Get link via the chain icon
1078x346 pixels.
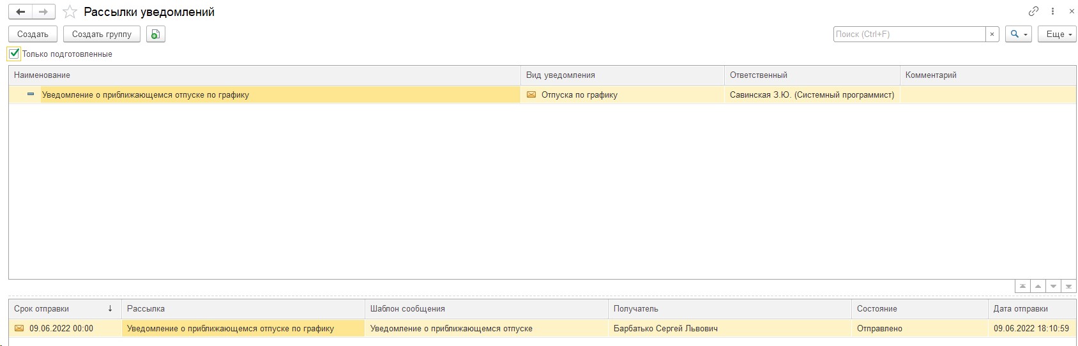pyautogui.click(x=1033, y=11)
